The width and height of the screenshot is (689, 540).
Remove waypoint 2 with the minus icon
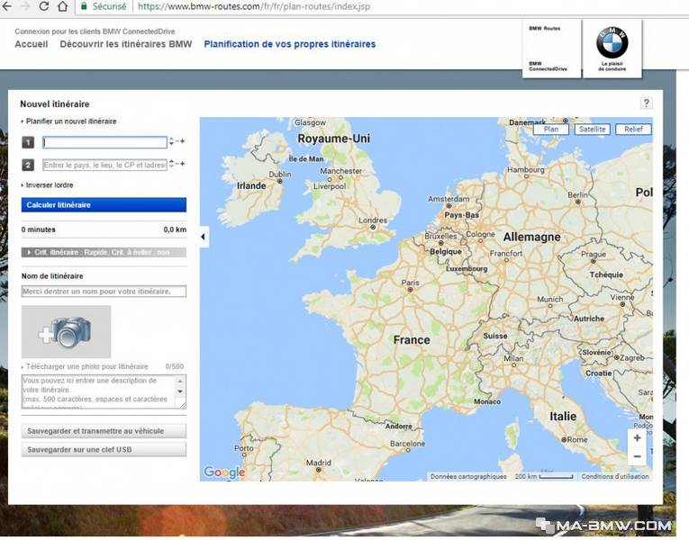(x=177, y=164)
